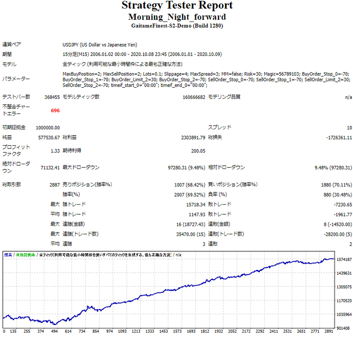This screenshot has height=337, width=353.
Task: Select consecutive wins value 16 (18727.43)
Action: [191, 225]
